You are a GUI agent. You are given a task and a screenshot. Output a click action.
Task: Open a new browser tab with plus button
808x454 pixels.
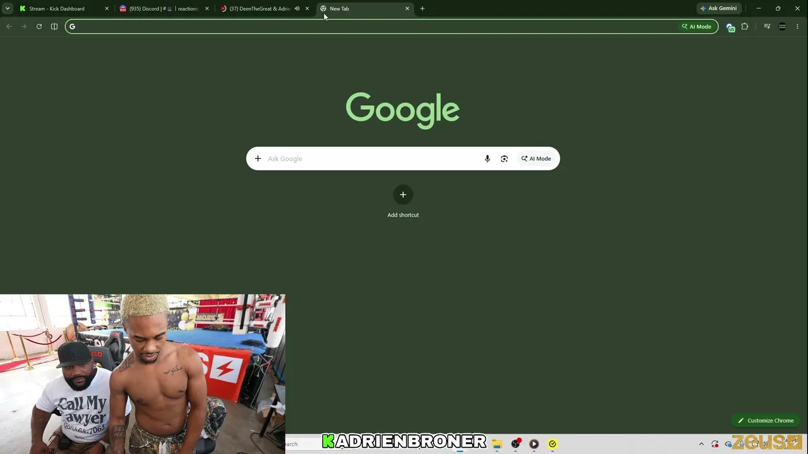422,9
